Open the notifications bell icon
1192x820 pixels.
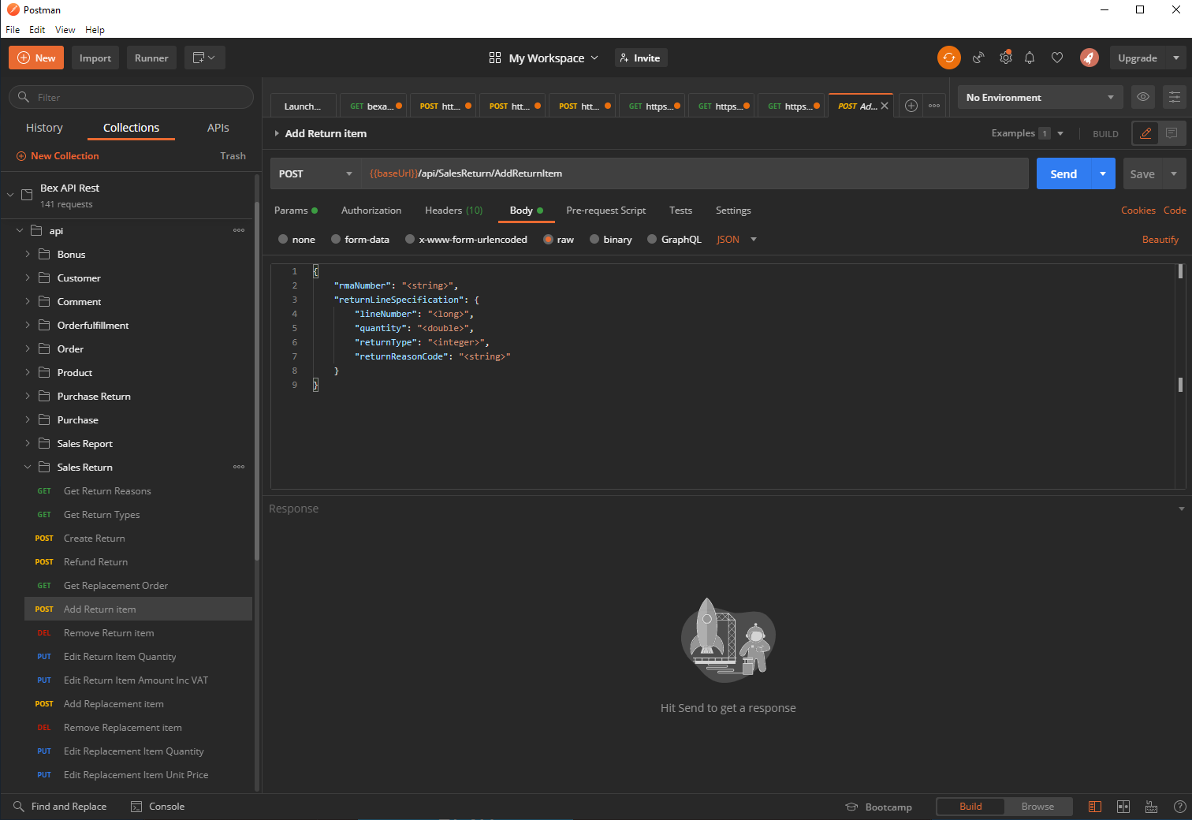[x=1030, y=58]
